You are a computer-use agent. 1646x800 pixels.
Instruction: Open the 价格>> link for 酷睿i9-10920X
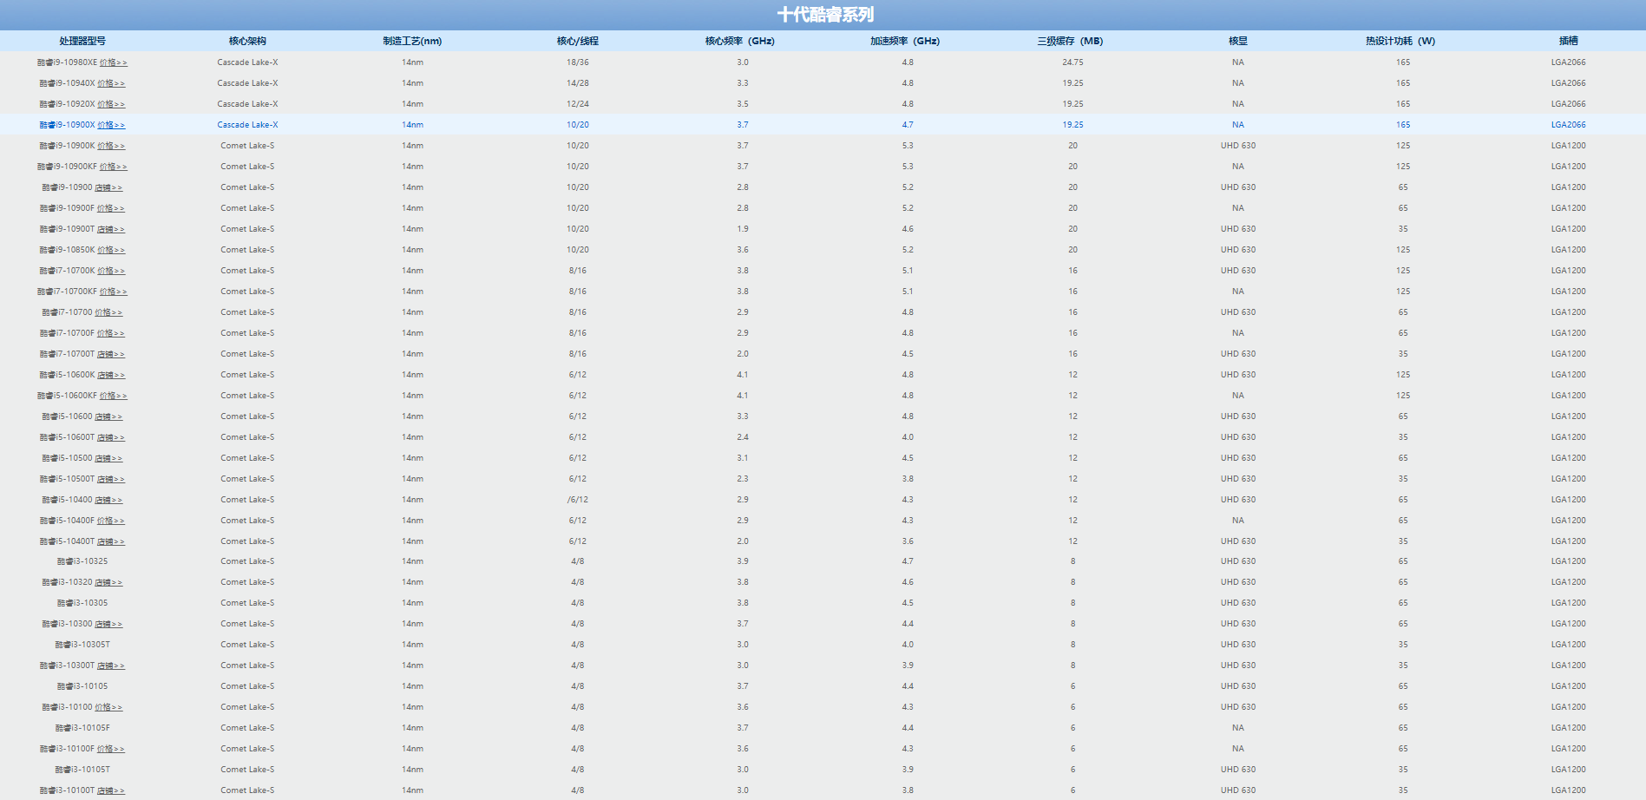111,104
